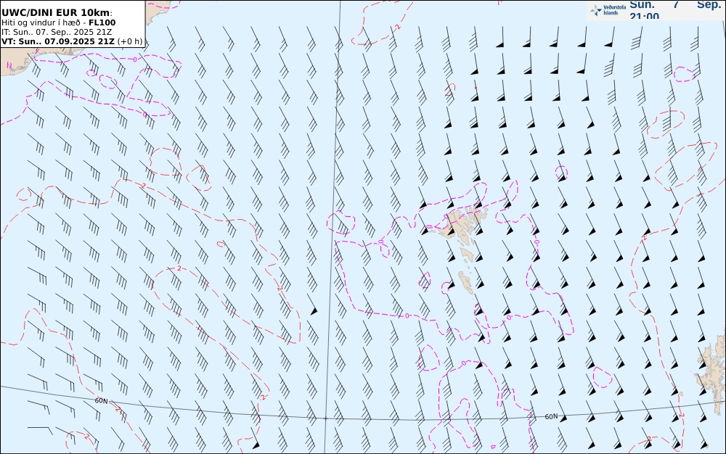The height and width of the screenshot is (454, 726).
Task: Select the 'UWC/DINI EUR 10km' title text
Action: 57,13
